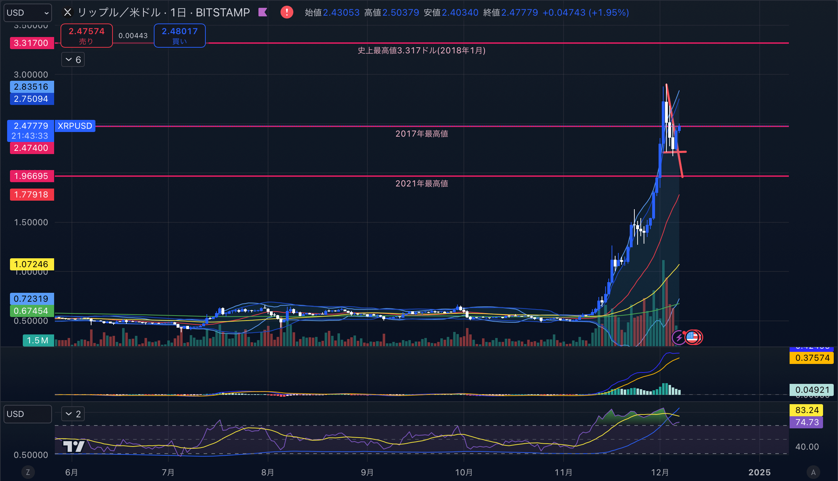Click the 0.72319 blue price label
Image resolution: width=838 pixels, height=481 pixels.
pyautogui.click(x=32, y=299)
